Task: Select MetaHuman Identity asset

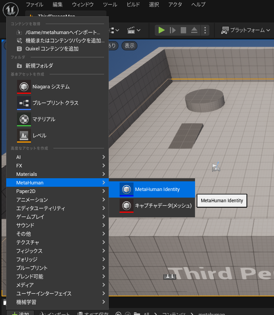Action: click(152, 189)
